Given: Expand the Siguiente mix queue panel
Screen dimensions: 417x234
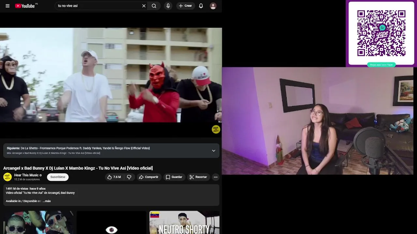Looking at the screenshot, I should 214,150.
